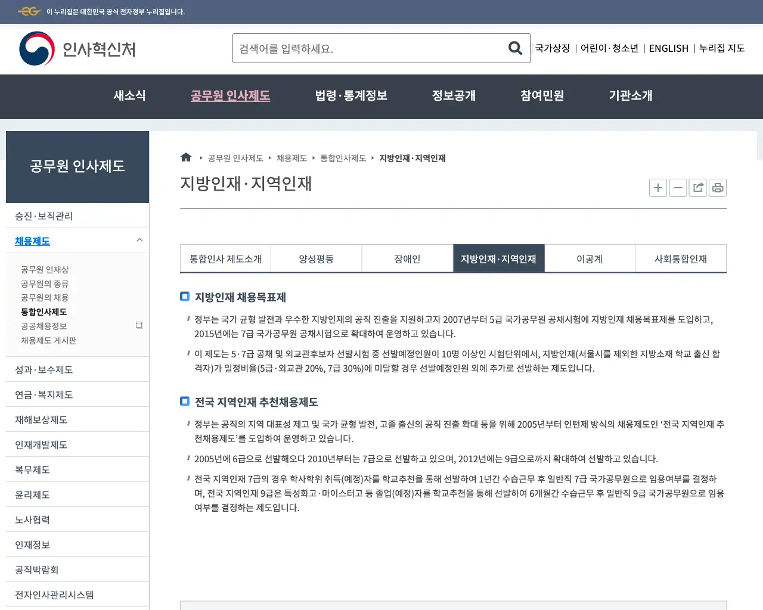Screen dimensions: 763x610
Task: Open 공무원의 종류 submenu item
Action: coord(45,284)
